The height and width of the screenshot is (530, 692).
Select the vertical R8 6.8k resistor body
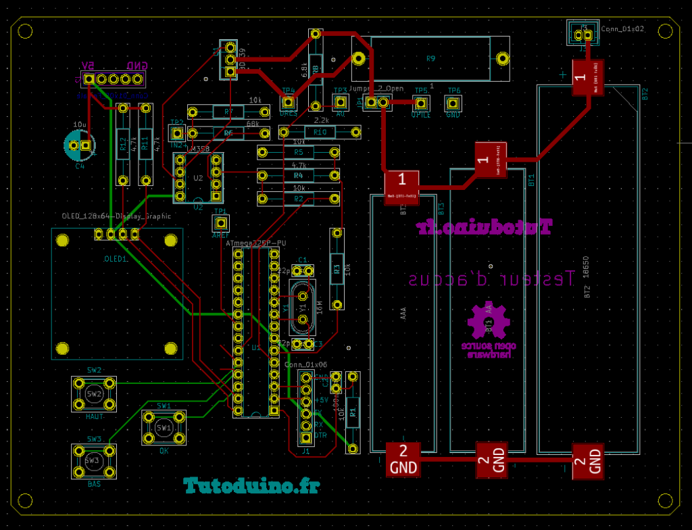(x=316, y=70)
